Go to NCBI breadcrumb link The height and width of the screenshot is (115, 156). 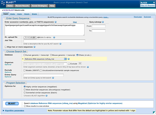5,10
